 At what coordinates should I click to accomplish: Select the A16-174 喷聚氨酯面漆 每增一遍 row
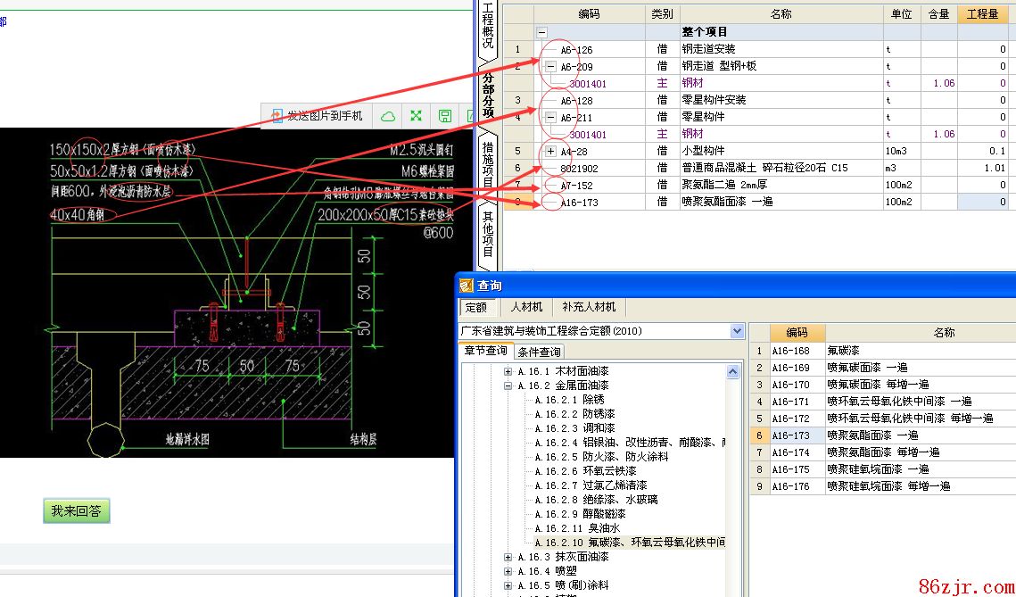881,452
